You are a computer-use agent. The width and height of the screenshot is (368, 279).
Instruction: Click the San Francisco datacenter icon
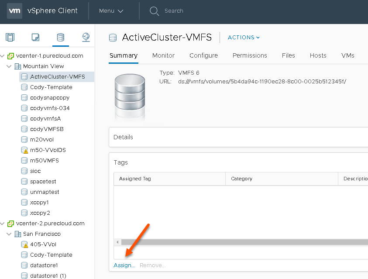coord(18,234)
